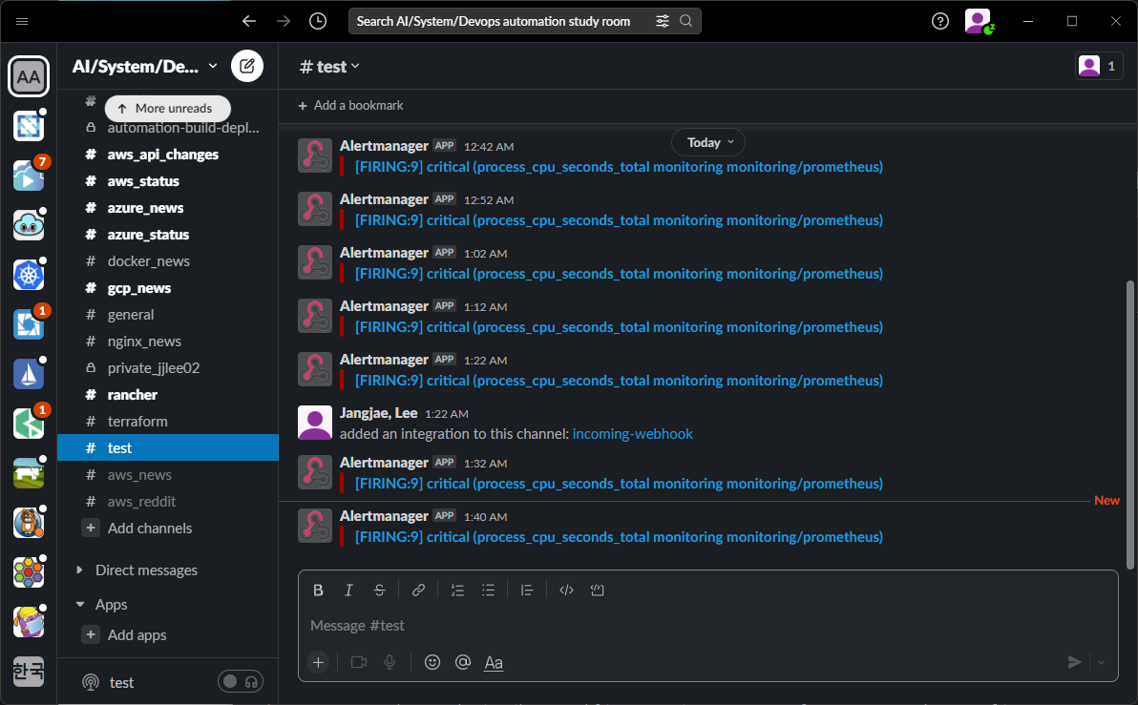Open the azure_news channel
The width and height of the screenshot is (1138, 705).
[145, 208]
